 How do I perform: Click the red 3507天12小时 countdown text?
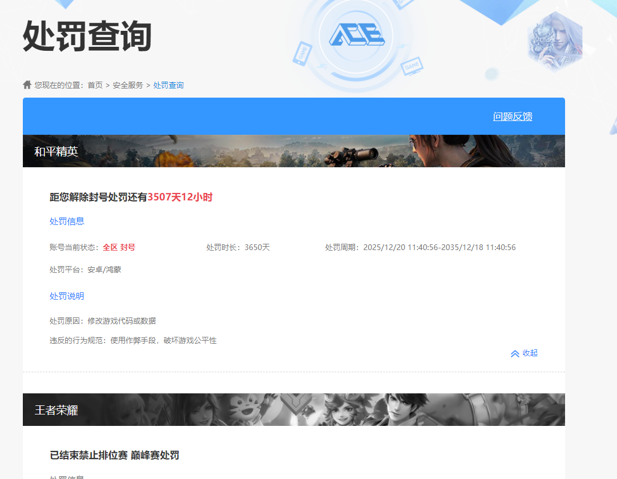180,197
